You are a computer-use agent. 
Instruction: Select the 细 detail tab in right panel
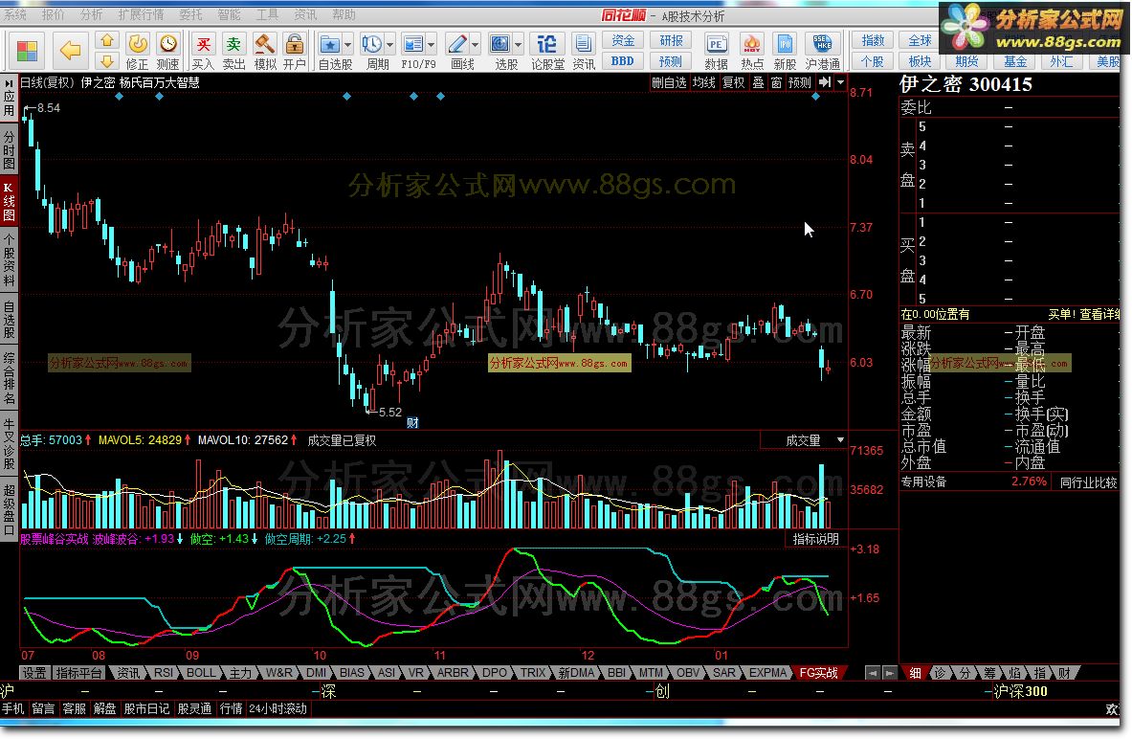click(916, 673)
